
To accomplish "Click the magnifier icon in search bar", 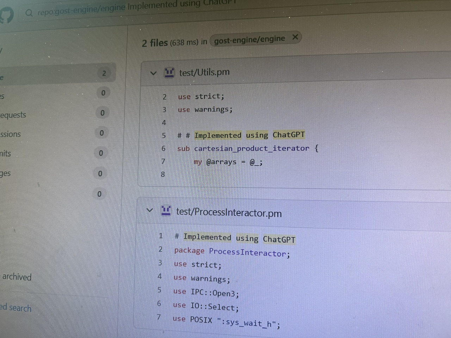I will point(29,13).
